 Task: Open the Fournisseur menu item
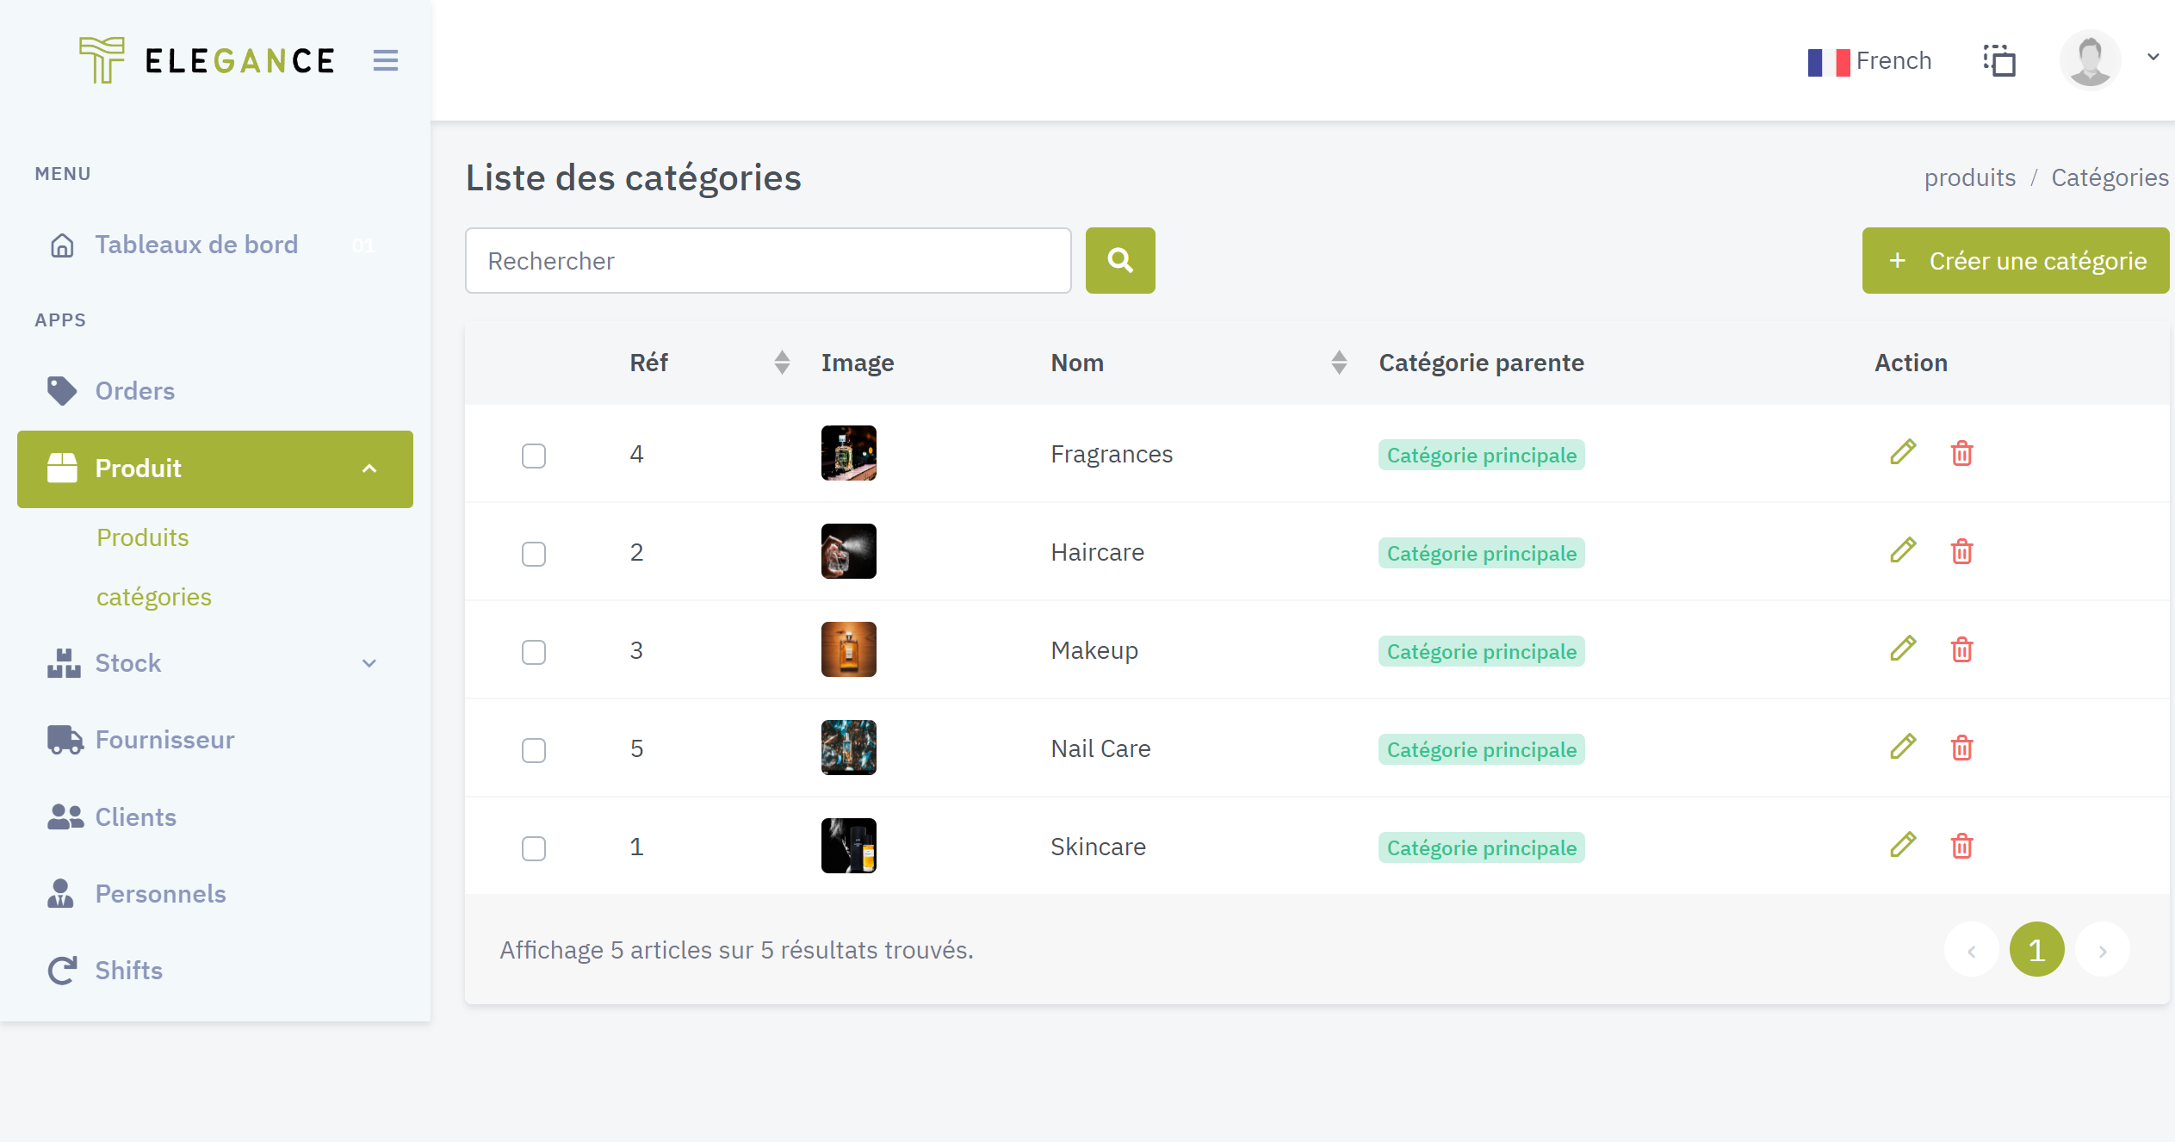click(x=164, y=740)
